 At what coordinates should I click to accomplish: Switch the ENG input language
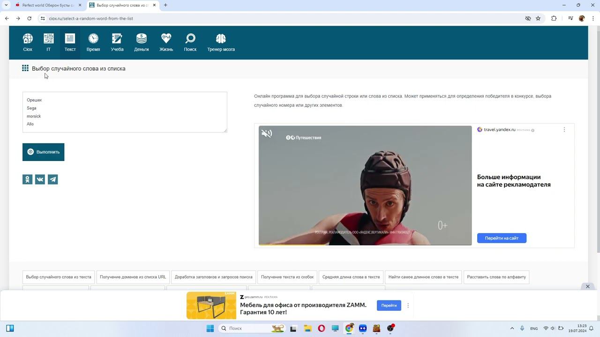(x=534, y=329)
